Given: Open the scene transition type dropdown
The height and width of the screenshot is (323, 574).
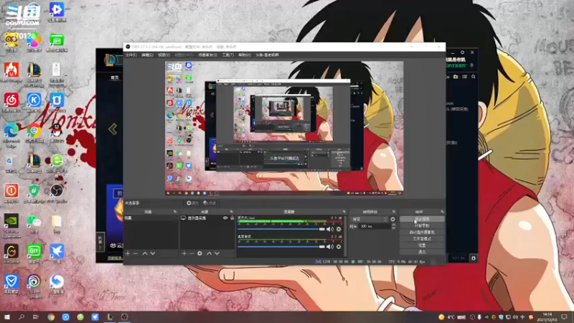Looking at the screenshot, I should coord(369,220).
